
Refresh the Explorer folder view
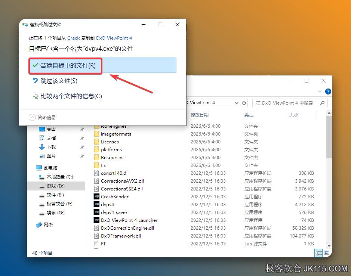(x=244, y=103)
